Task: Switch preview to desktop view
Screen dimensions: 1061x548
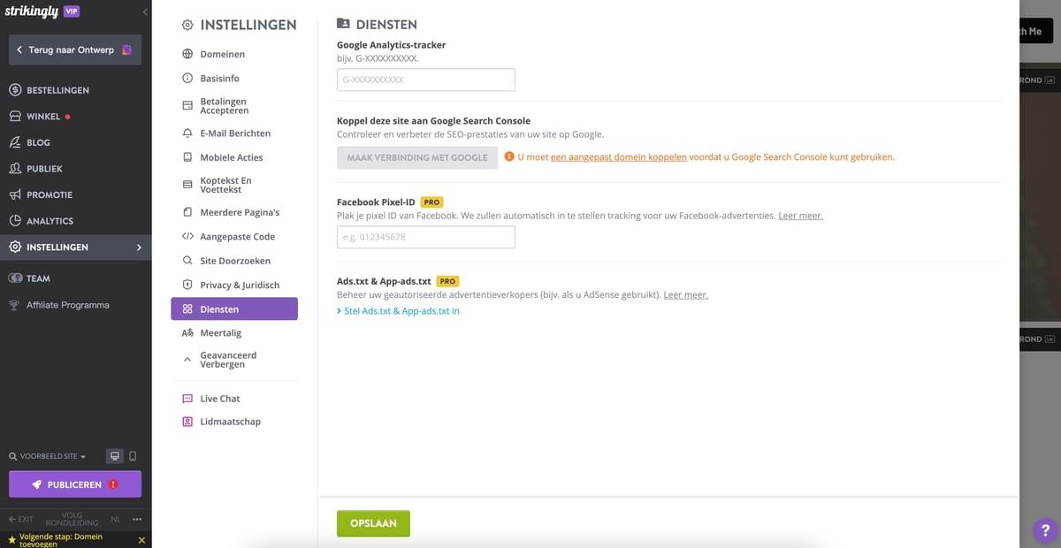Action: click(x=114, y=455)
